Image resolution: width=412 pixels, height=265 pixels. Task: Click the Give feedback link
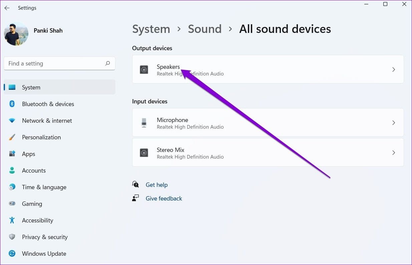tap(164, 199)
